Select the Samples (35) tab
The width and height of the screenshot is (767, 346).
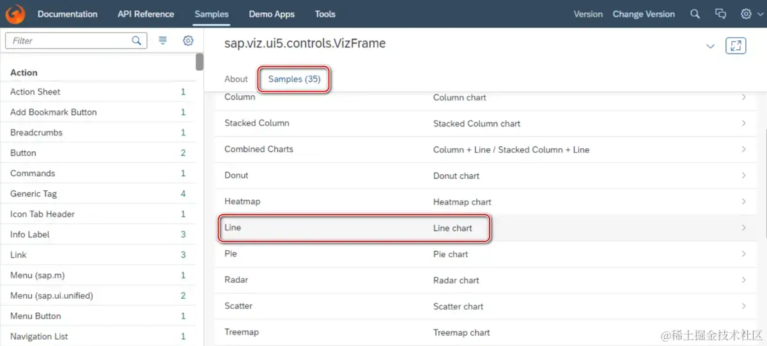pos(294,79)
